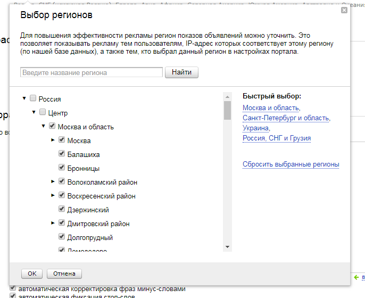
Task: Click Сбросить выбранные регионы link
Action: tap(291, 164)
